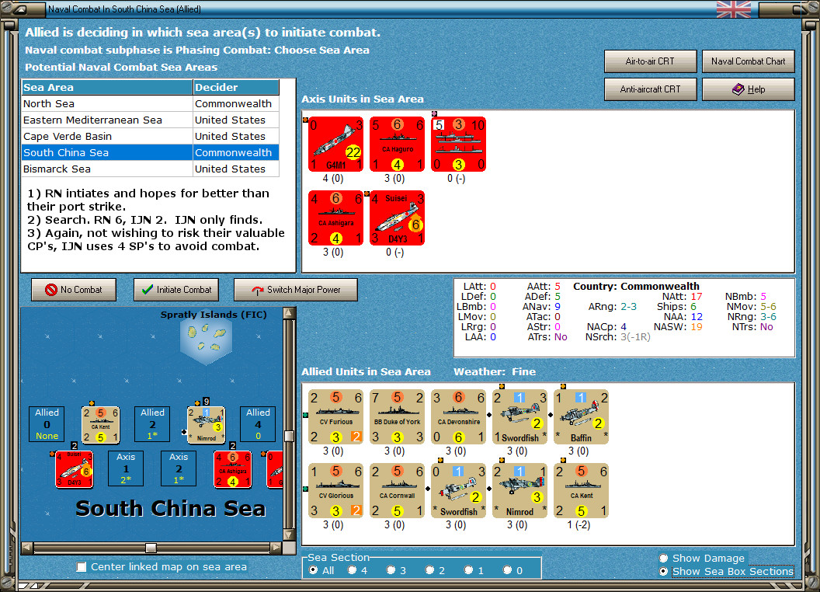This screenshot has height=592, width=820.
Task: Click Nimrod counter on the mini map
Action: pos(206,424)
